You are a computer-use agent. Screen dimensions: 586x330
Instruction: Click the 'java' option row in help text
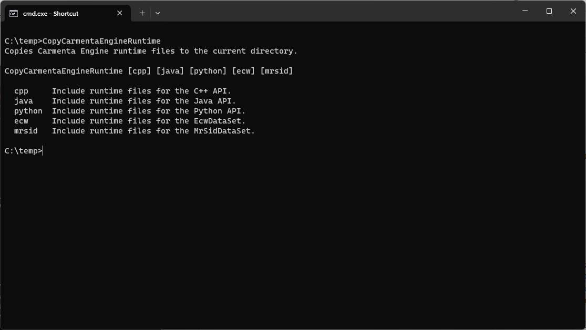click(125, 101)
